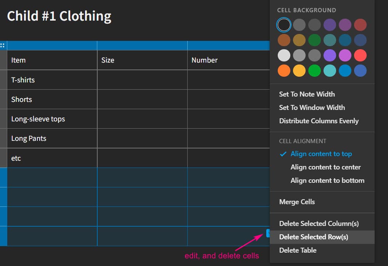Click the Size column header cell
The image size is (388, 266).
click(142, 60)
